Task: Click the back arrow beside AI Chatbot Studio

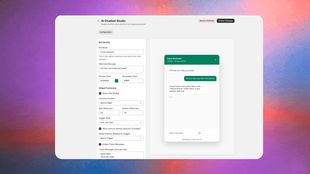Action: click(98, 21)
